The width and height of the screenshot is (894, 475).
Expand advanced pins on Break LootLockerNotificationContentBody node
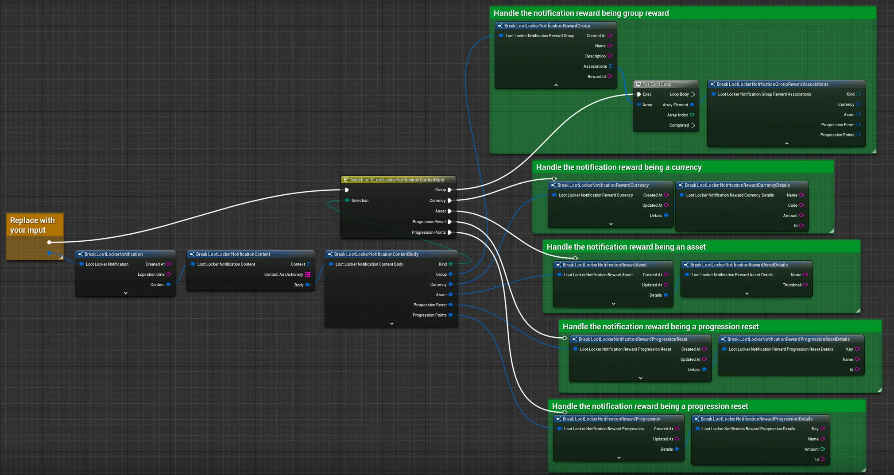pyautogui.click(x=392, y=324)
